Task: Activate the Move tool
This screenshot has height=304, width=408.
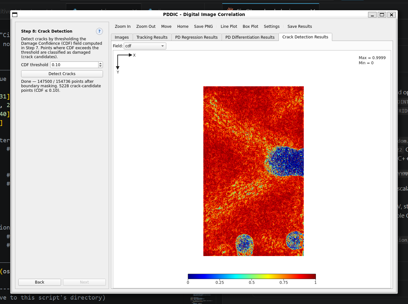Action: tap(166, 27)
